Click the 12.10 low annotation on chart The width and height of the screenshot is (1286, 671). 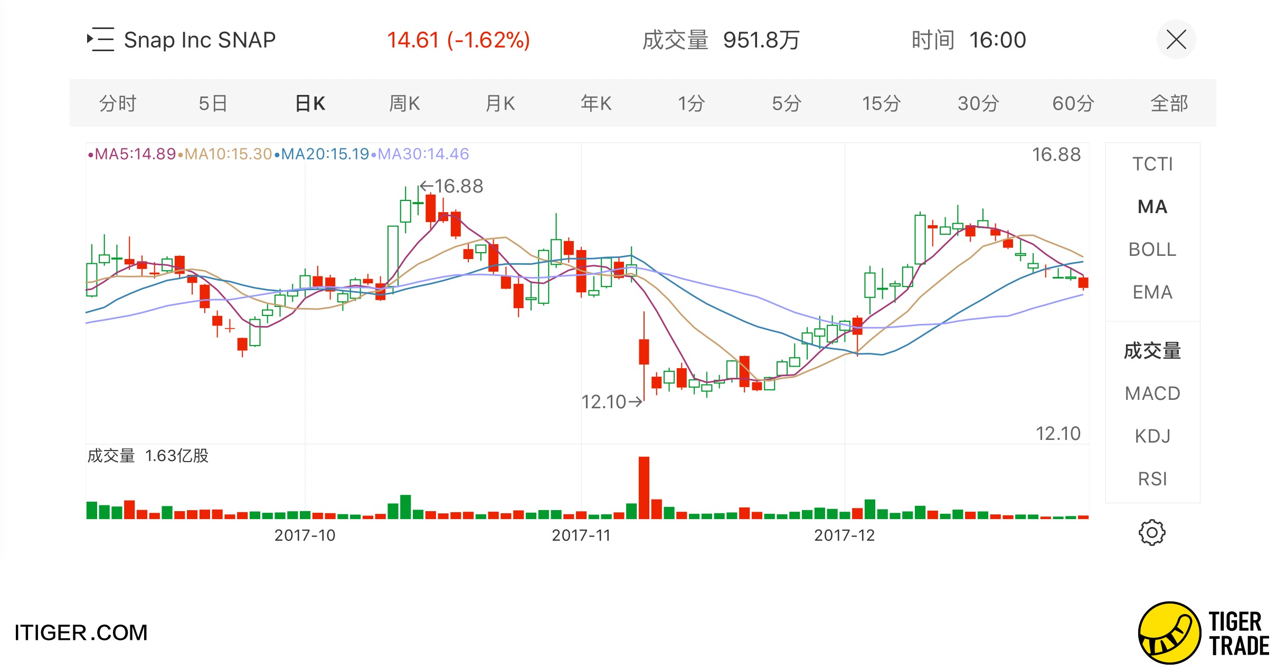click(612, 402)
